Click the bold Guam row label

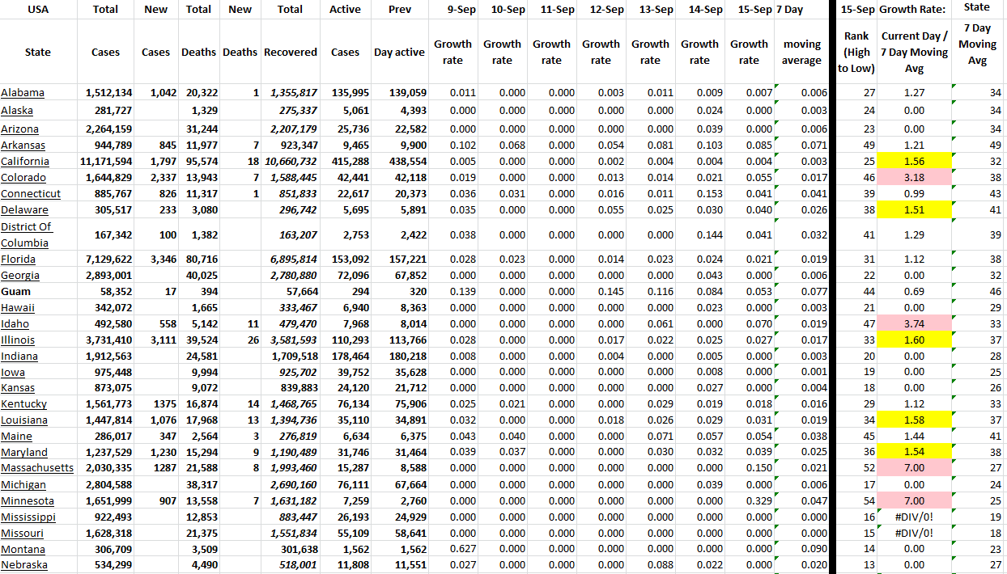tap(16, 291)
